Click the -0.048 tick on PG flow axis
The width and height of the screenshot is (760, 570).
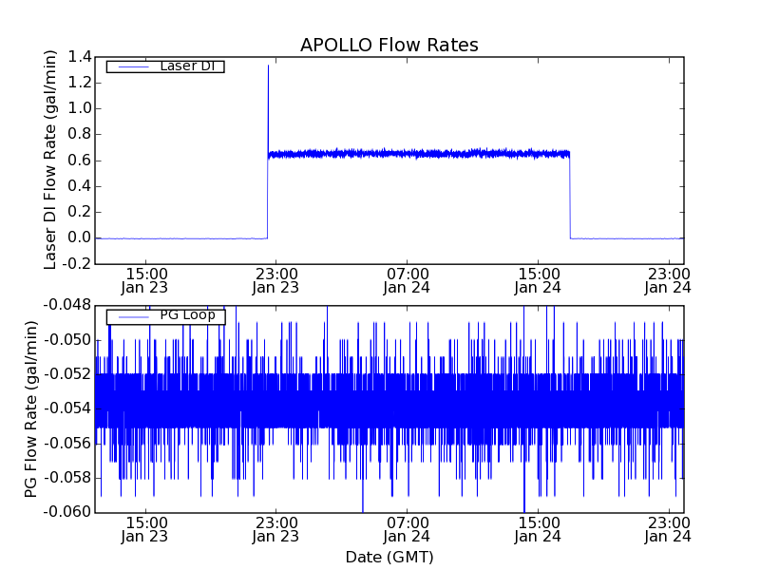[x=67, y=305]
